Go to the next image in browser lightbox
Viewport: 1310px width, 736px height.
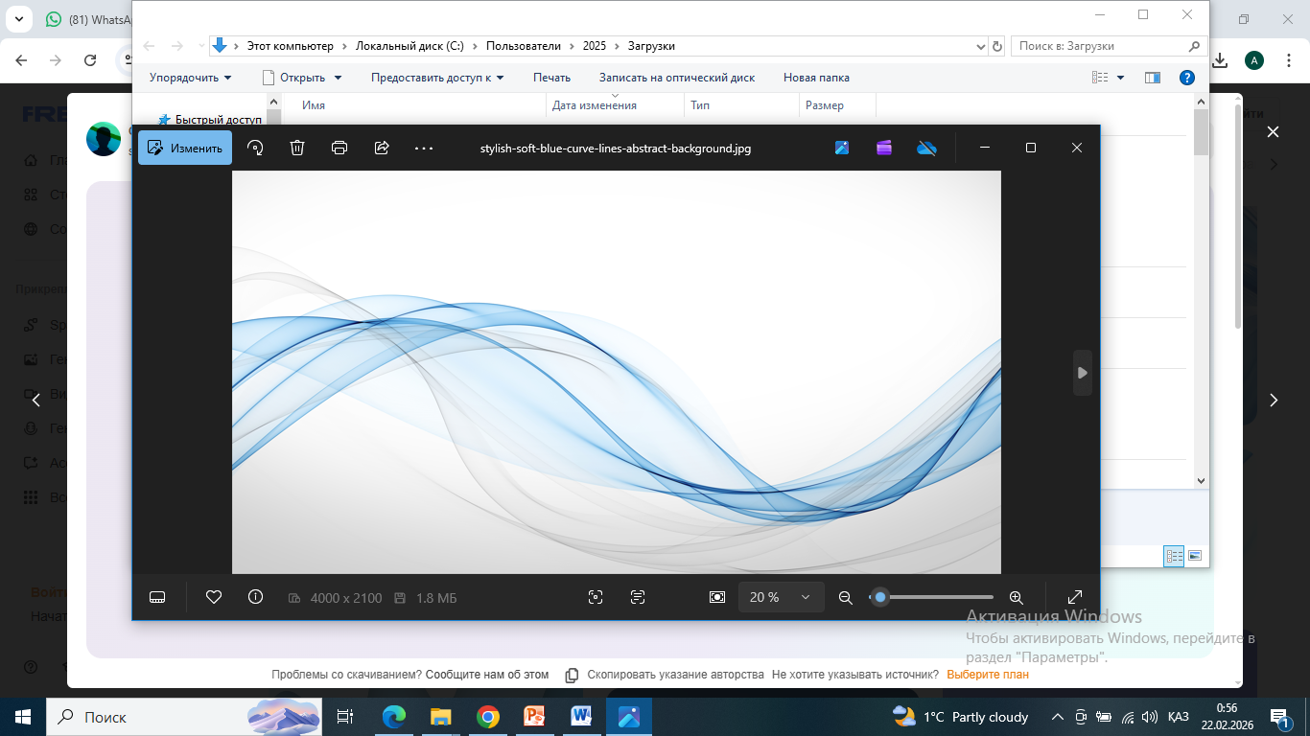coord(1274,401)
